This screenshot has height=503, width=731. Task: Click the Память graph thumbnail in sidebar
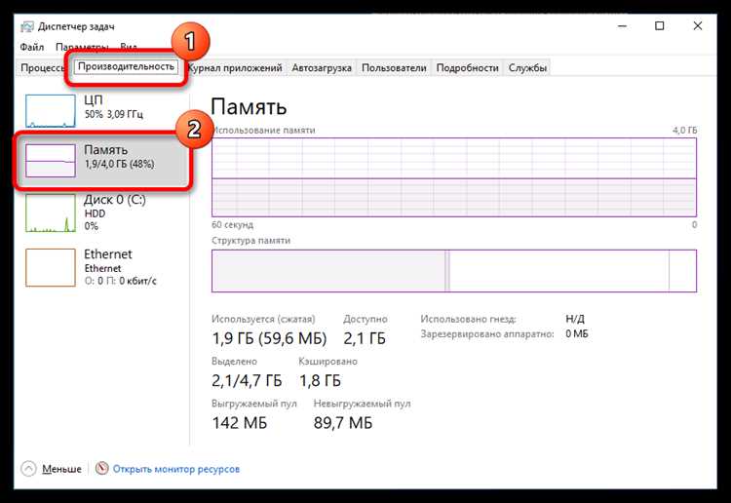pyautogui.click(x=51, y=161)
